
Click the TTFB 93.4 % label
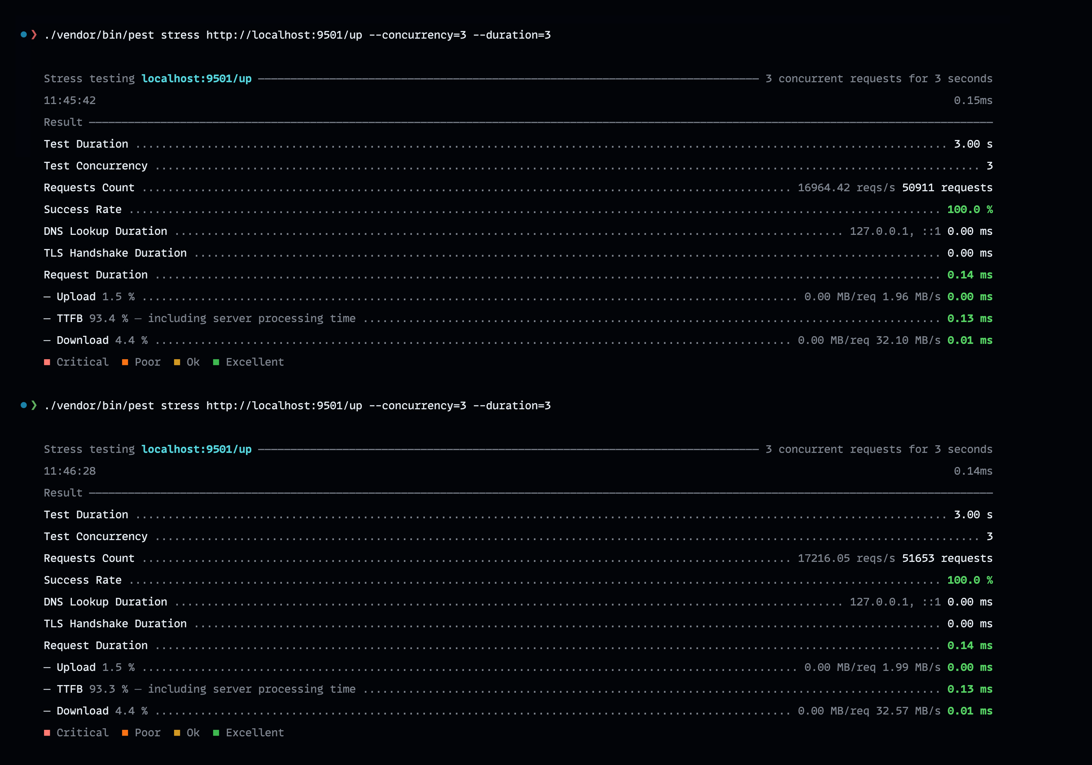pyautogui.click(x=92, y=319)
